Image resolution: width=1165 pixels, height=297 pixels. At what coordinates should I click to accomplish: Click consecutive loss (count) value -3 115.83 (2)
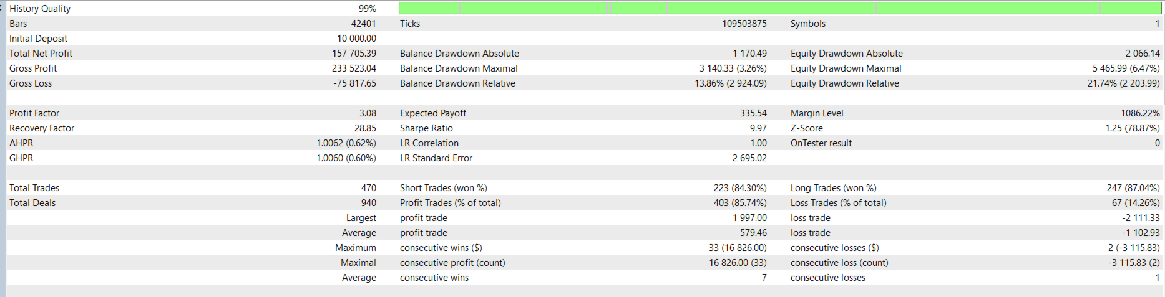tap(1134, 263)
